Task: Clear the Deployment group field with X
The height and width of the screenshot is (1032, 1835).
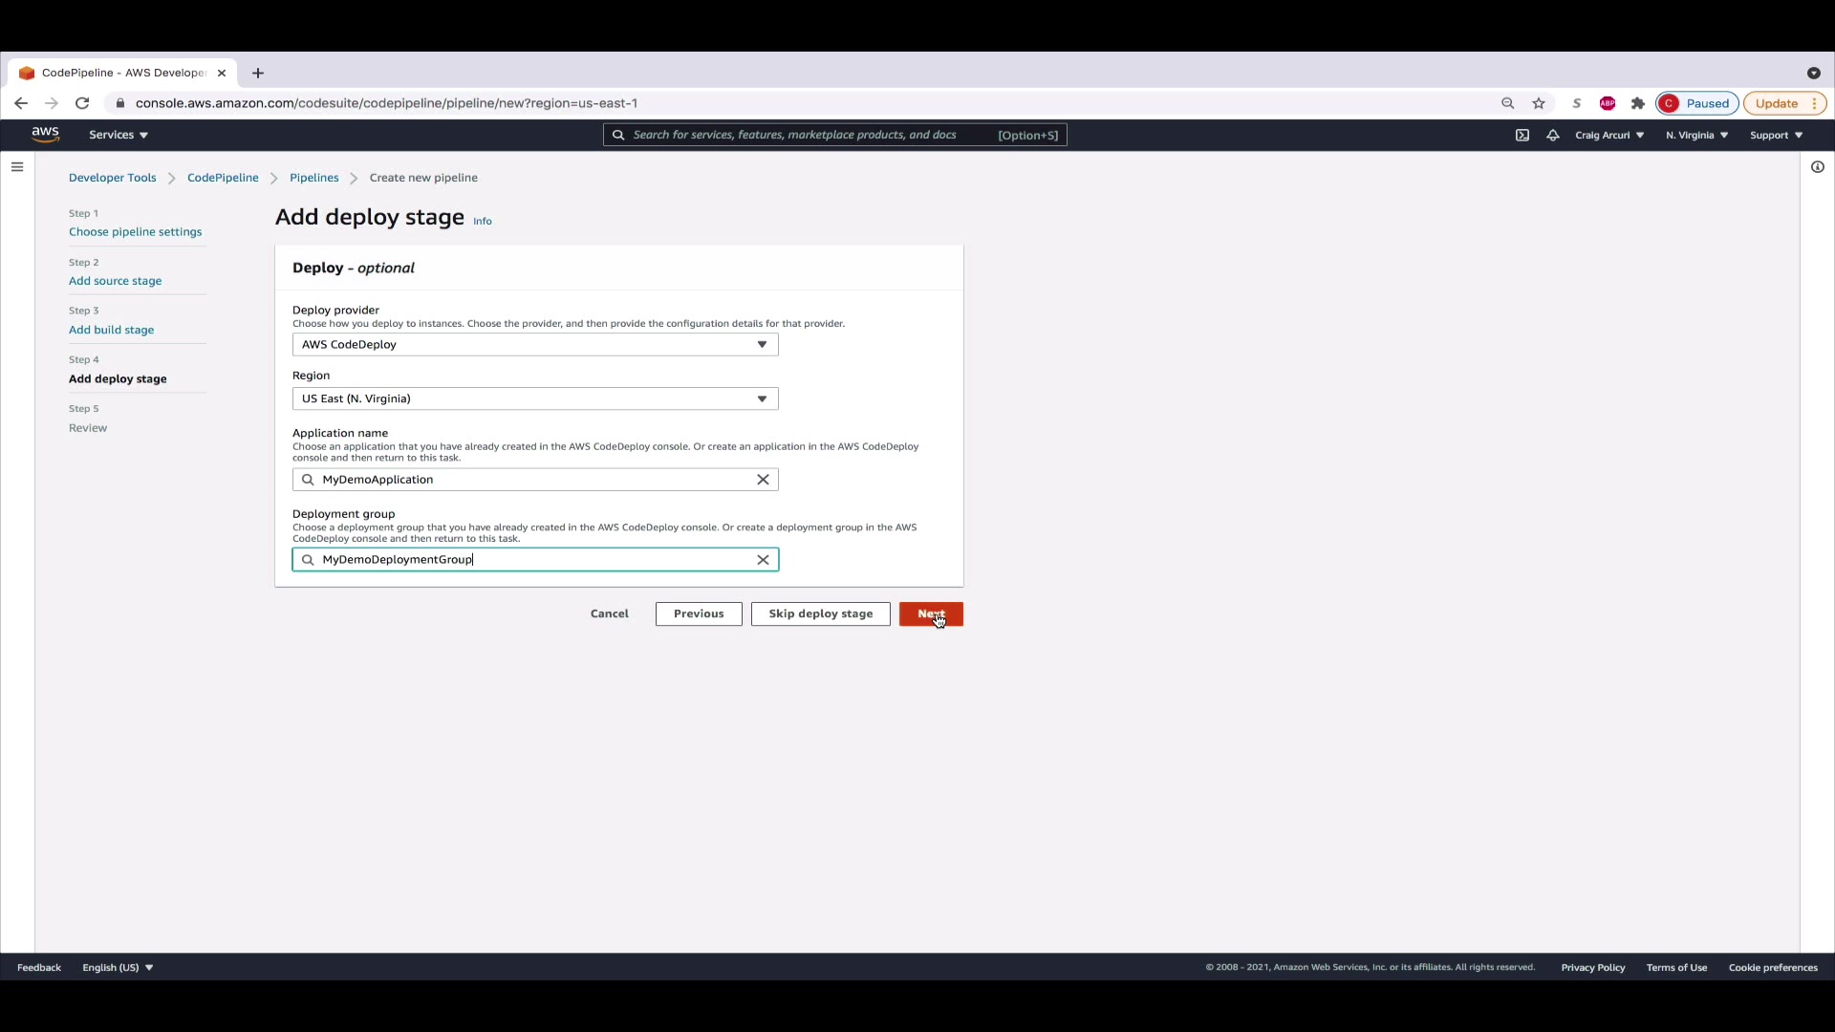Action: coord(763,560)
